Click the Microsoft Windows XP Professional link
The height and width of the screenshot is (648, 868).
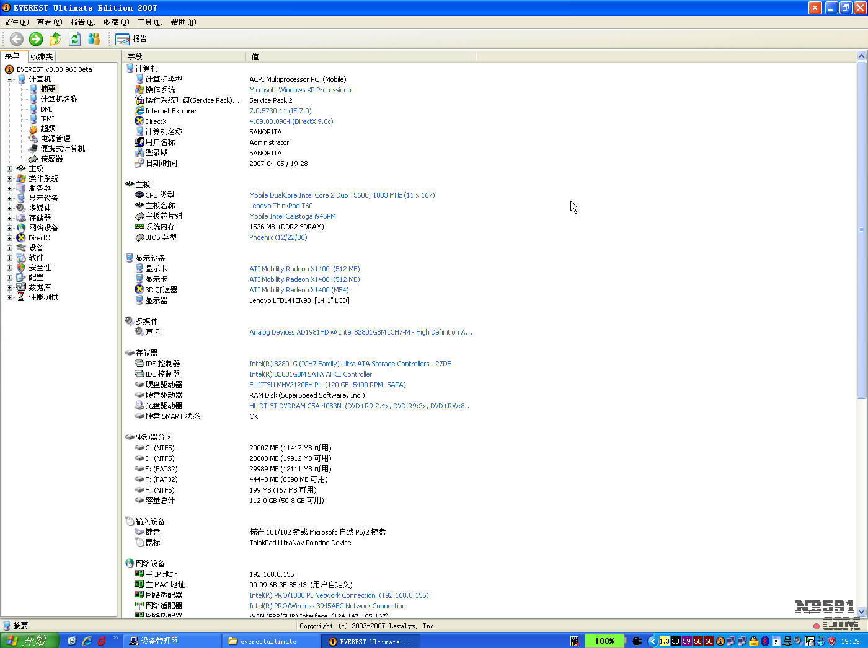click(x=301, y=90)
